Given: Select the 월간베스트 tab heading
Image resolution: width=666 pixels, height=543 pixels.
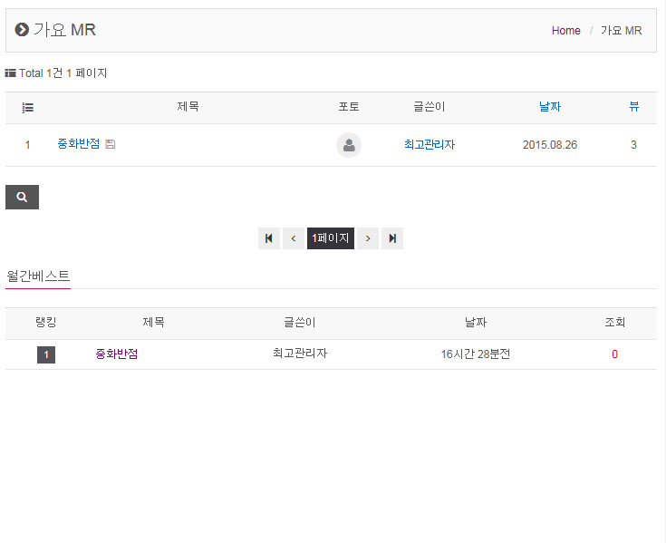Looking at the screenshot, I should pos(38,276).
